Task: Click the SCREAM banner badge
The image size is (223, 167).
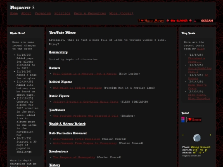Action: (205, 21)
